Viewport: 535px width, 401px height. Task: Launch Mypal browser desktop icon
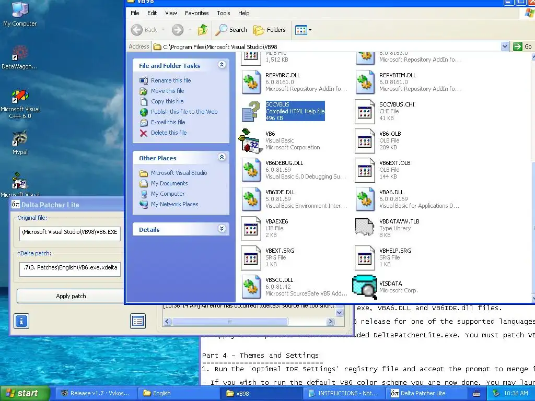tap(20, 143)
